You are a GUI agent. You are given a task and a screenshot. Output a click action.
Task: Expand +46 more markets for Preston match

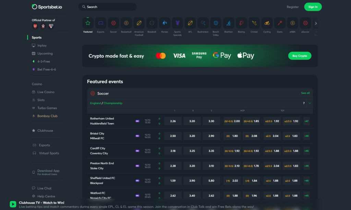(306, 166)
